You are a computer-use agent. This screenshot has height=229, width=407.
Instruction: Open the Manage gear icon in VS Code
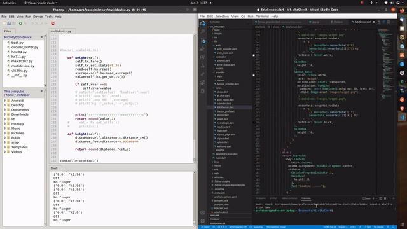(203, 221)
